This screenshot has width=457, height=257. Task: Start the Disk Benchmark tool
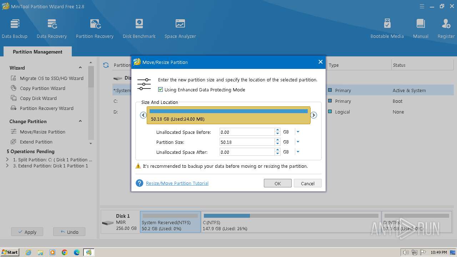click(139, 29)
